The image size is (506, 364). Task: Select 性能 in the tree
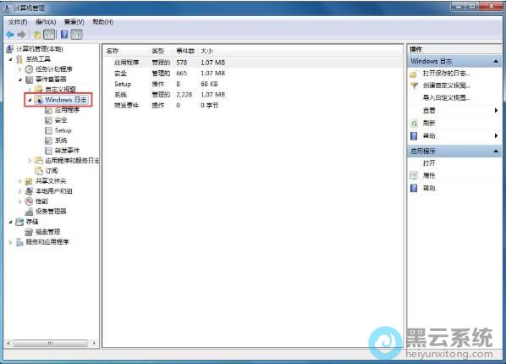coord(41,201)
